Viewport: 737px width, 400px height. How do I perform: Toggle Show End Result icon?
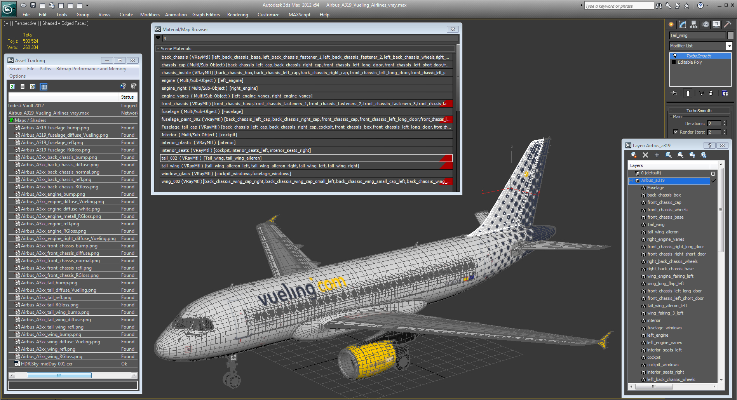(x=688, y=93)
